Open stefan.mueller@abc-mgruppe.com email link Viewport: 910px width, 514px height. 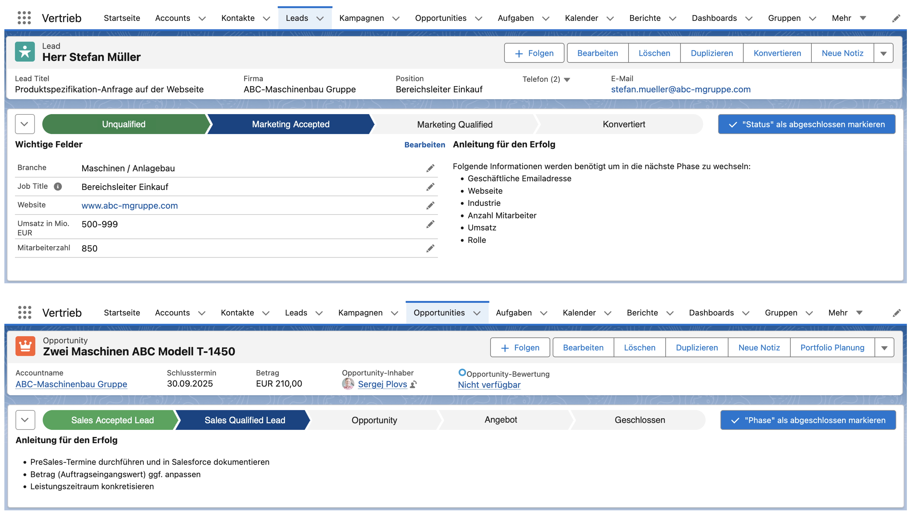pyautogui.click(x=680, y=89)
